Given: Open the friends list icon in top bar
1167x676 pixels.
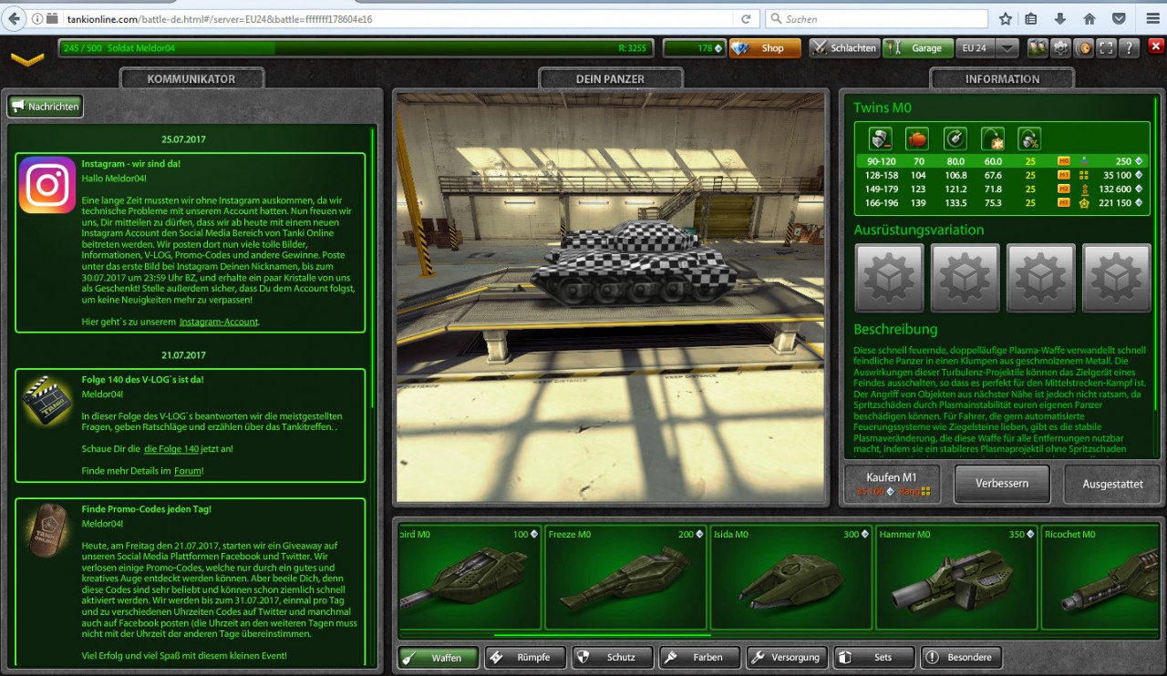Looking at the screenshot, I should pos(1038,48).
